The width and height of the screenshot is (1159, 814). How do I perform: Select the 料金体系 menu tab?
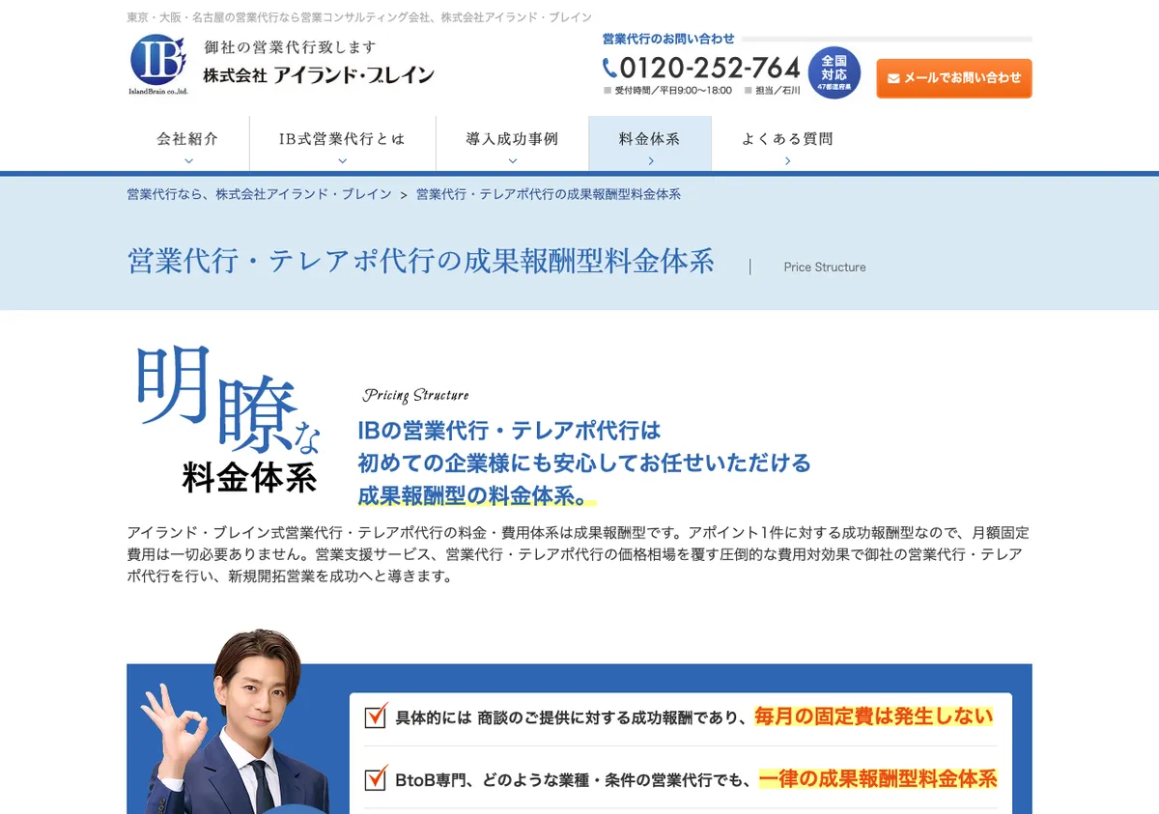tap(650, 144)
